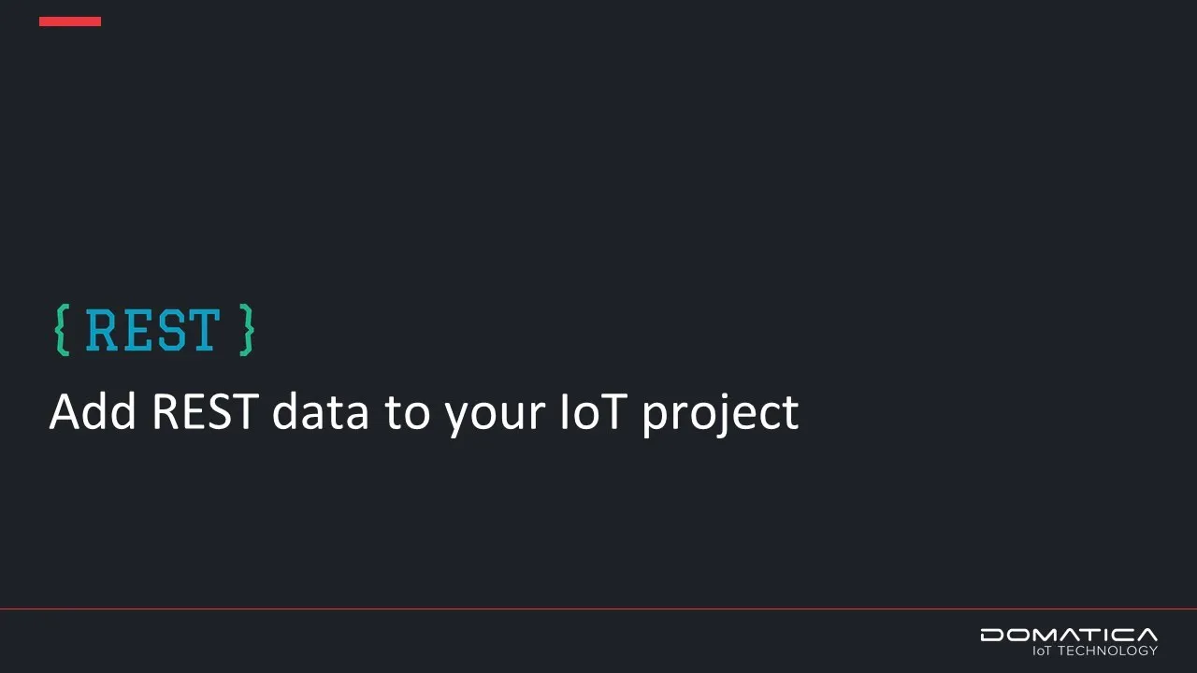
Task: Select the word 'data' in the title
Action: coord(320,411)
